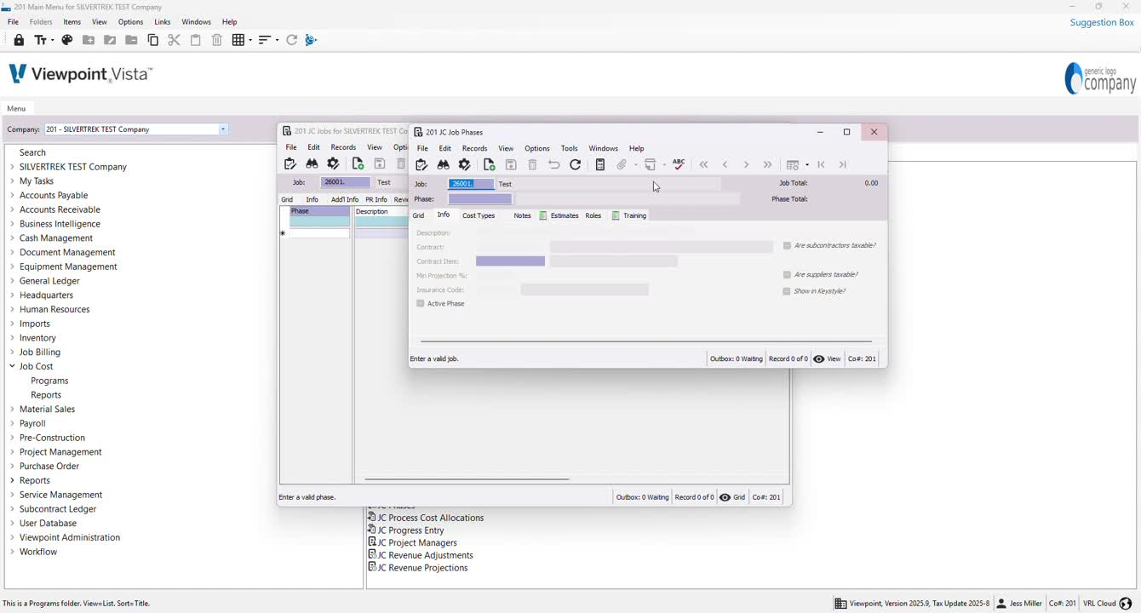Click the binoculars icon in JC Jobs window
1141x613 pixels.
[312, 164]
